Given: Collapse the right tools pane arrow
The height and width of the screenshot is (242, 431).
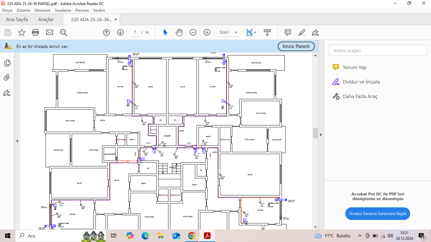Looking at the screenshot, I should (321, 135).
